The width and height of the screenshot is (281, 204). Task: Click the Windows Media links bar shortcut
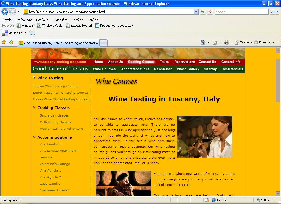[x=50, y=26]
